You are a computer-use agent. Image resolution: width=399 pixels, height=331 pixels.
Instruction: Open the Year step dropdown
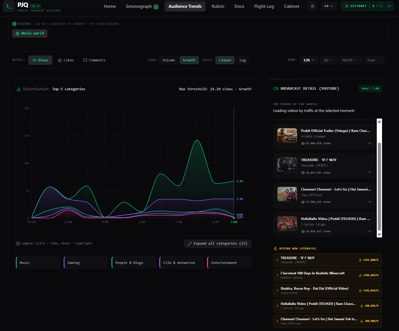(x=374, y=60)
